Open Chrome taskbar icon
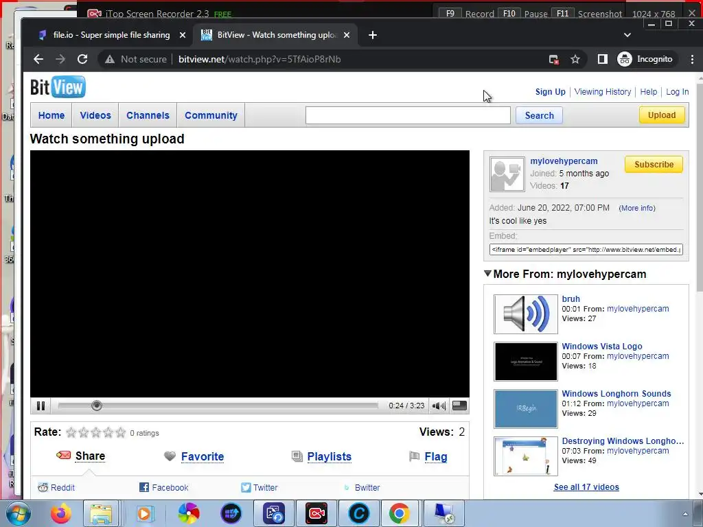 399,513
